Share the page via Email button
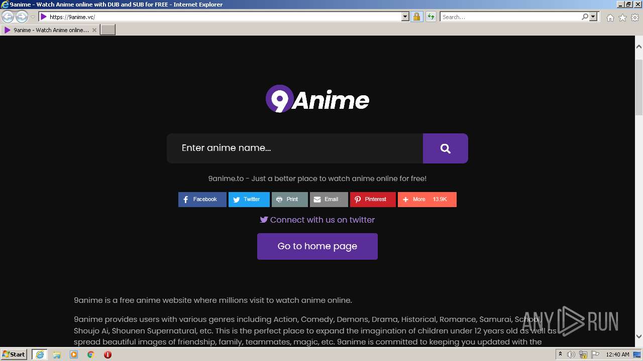This screenshot has height=361, width=643. coord(329,200)
